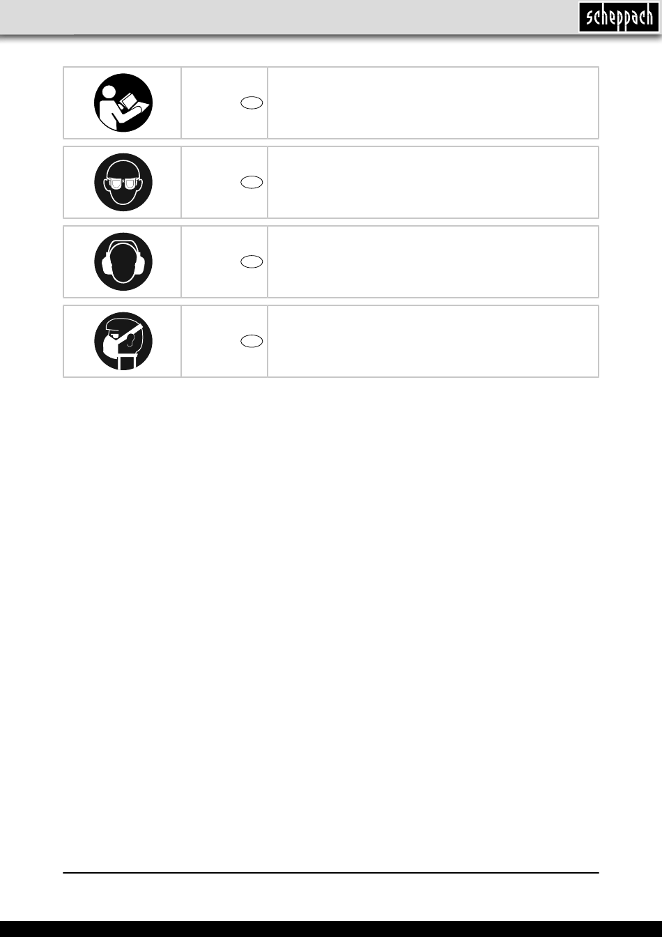Image resolution: width=662 pixels, height=937 pixels.
Task: Click the scheppach logo
Action: pos(617,17)
